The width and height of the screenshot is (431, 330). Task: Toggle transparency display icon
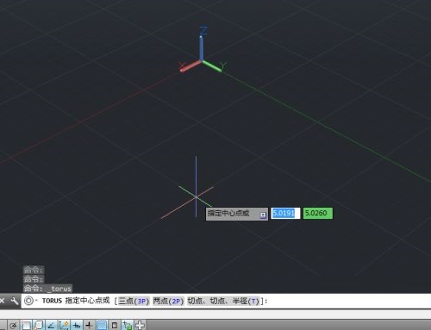coord(102,326)
